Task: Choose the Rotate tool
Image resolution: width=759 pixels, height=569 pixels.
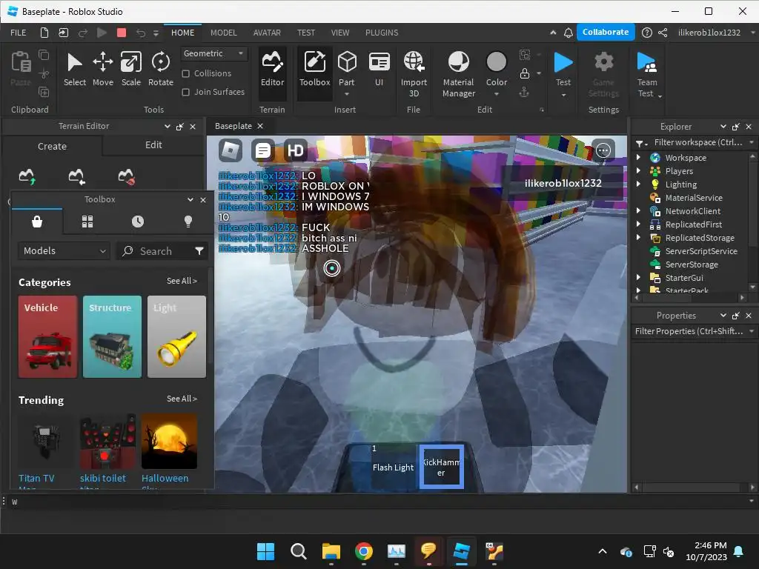Action: click(161, 69)
